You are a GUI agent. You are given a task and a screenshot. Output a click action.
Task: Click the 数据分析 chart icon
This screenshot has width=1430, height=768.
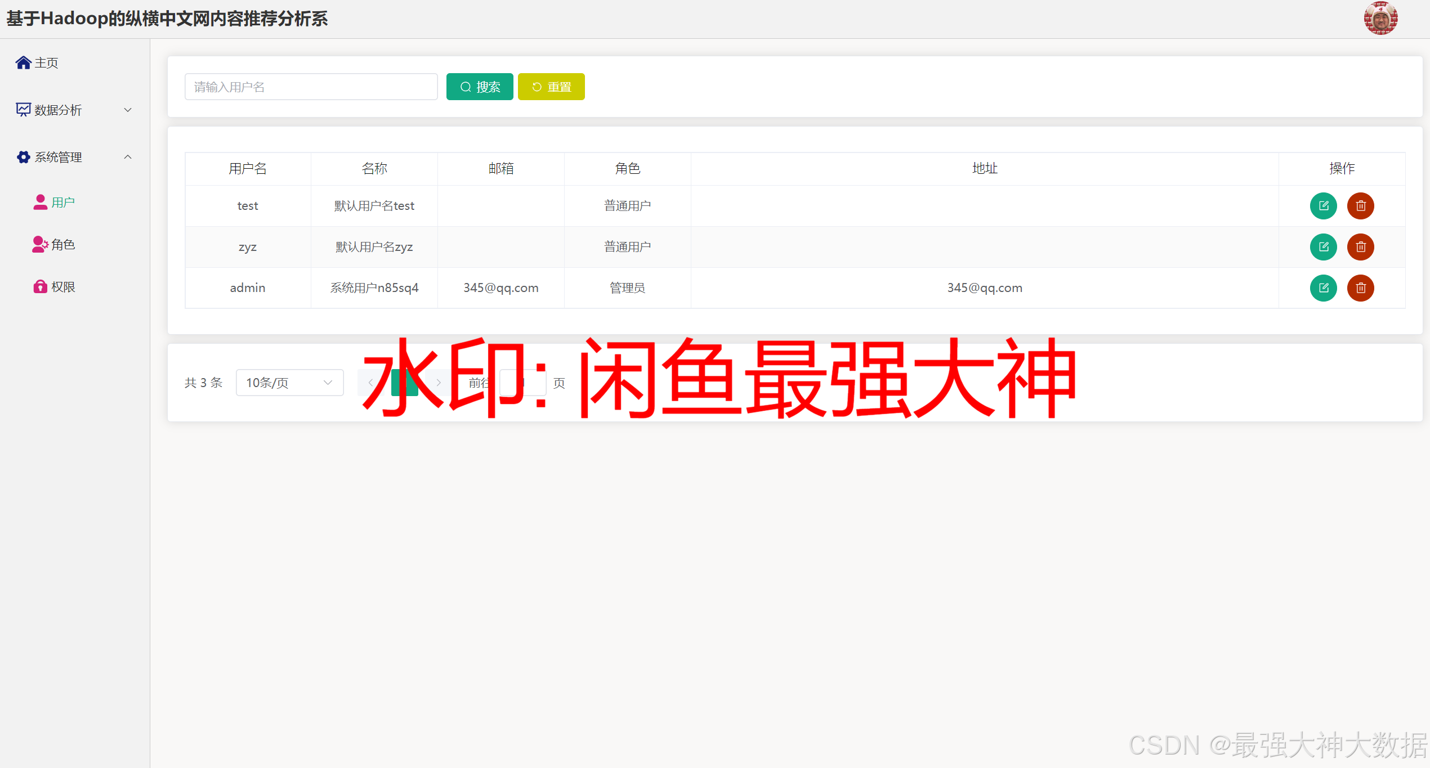pyautogui.click(x=23, y=109)
